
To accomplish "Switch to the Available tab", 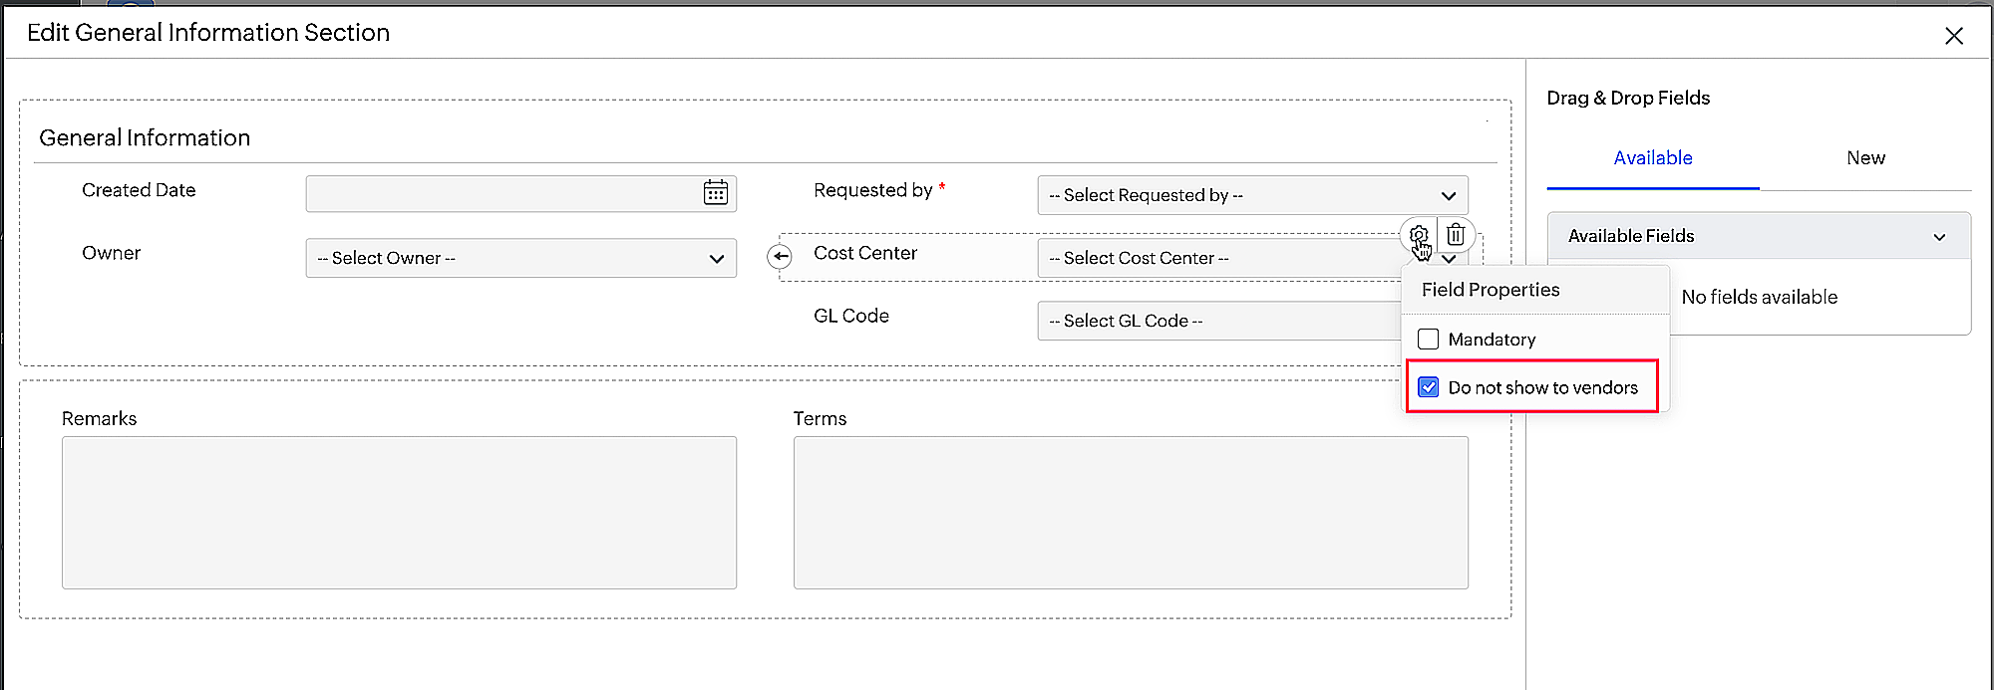I will [x=1652, y=158].
